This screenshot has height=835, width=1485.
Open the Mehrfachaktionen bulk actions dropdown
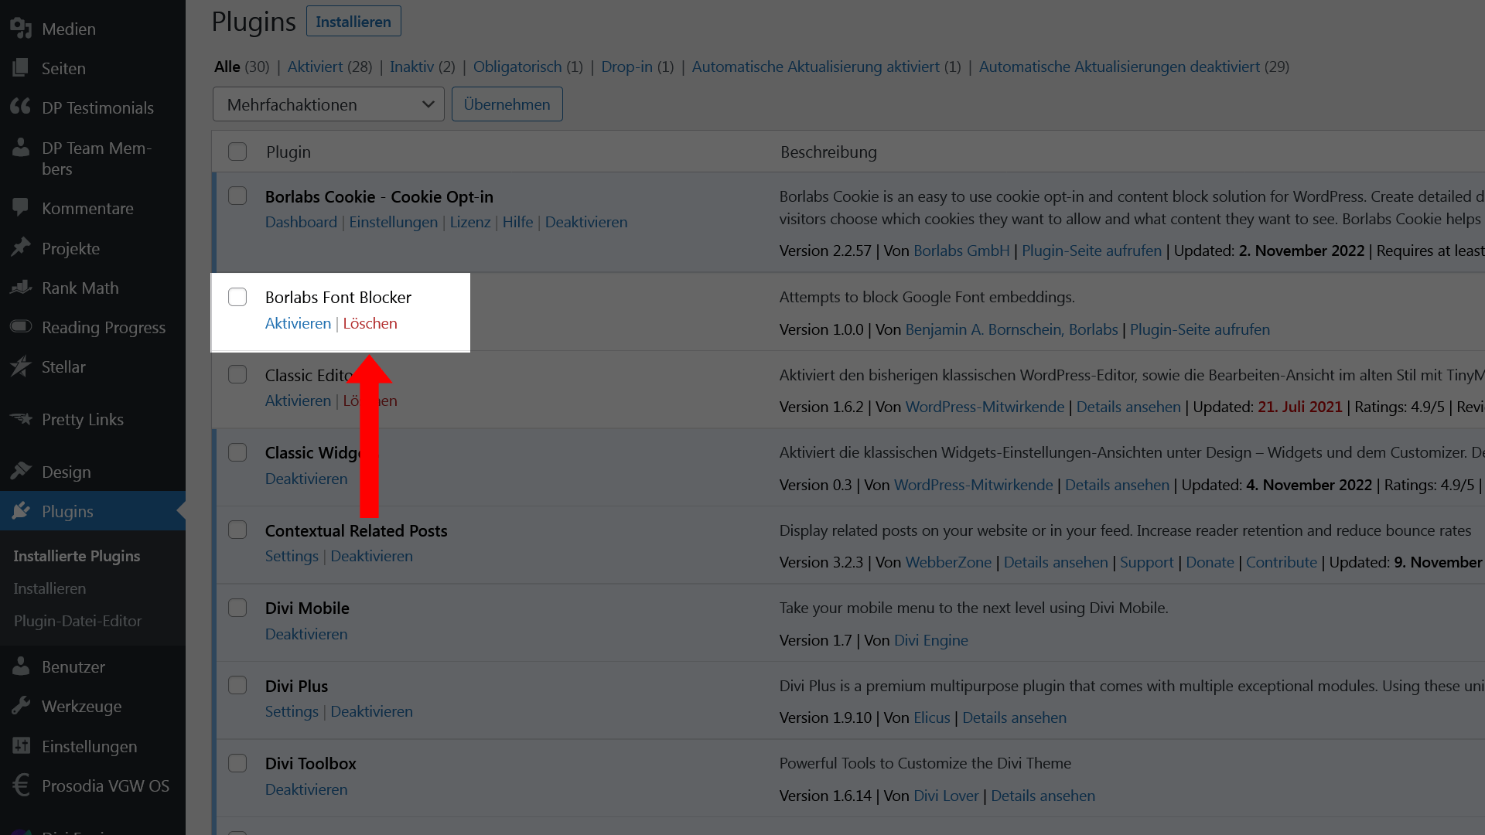(x=329, y=104)
